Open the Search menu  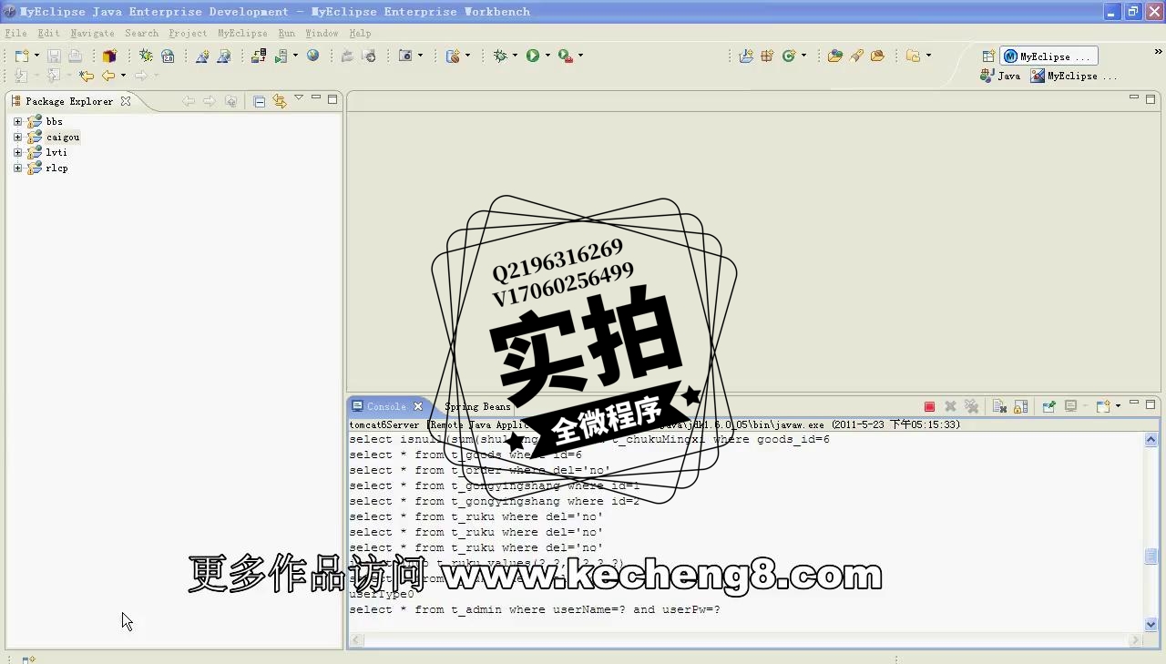tap(141, 33)
